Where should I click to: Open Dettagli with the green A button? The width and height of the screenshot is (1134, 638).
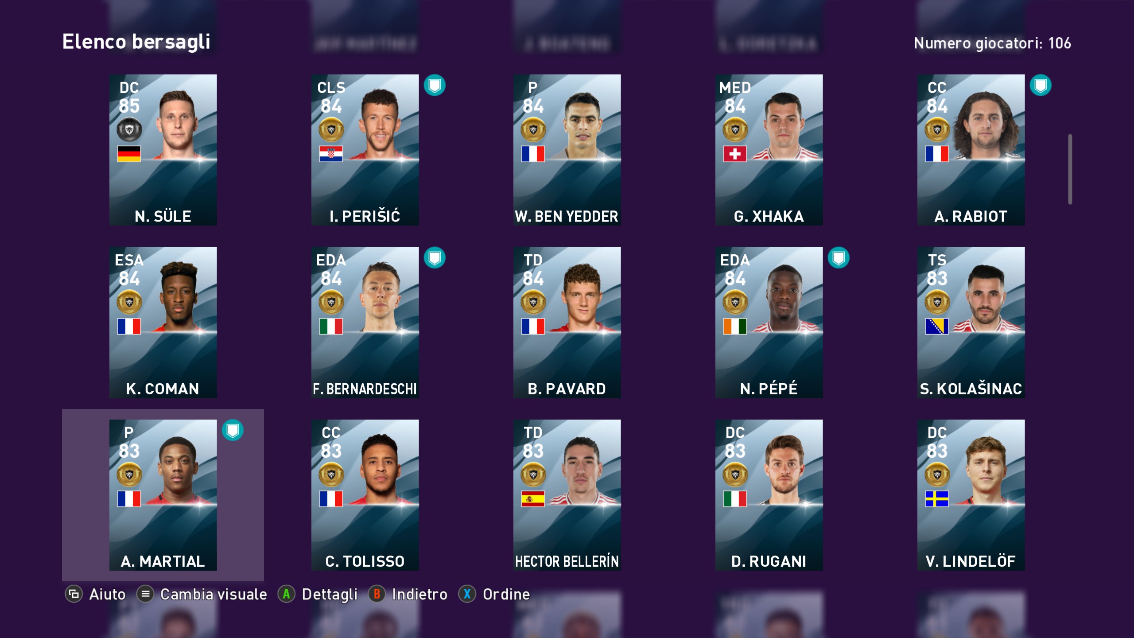point(287,594)
